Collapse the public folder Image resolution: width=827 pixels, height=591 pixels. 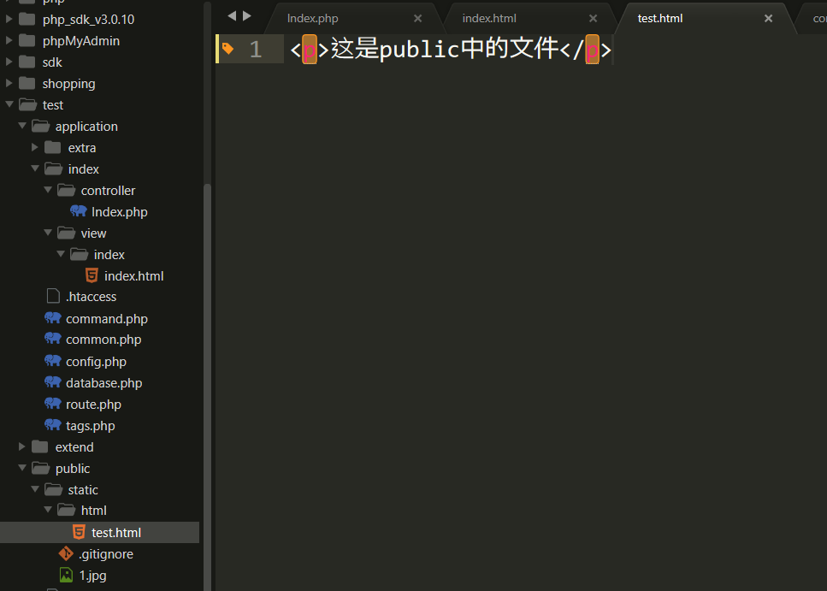(x=21, y=468)
